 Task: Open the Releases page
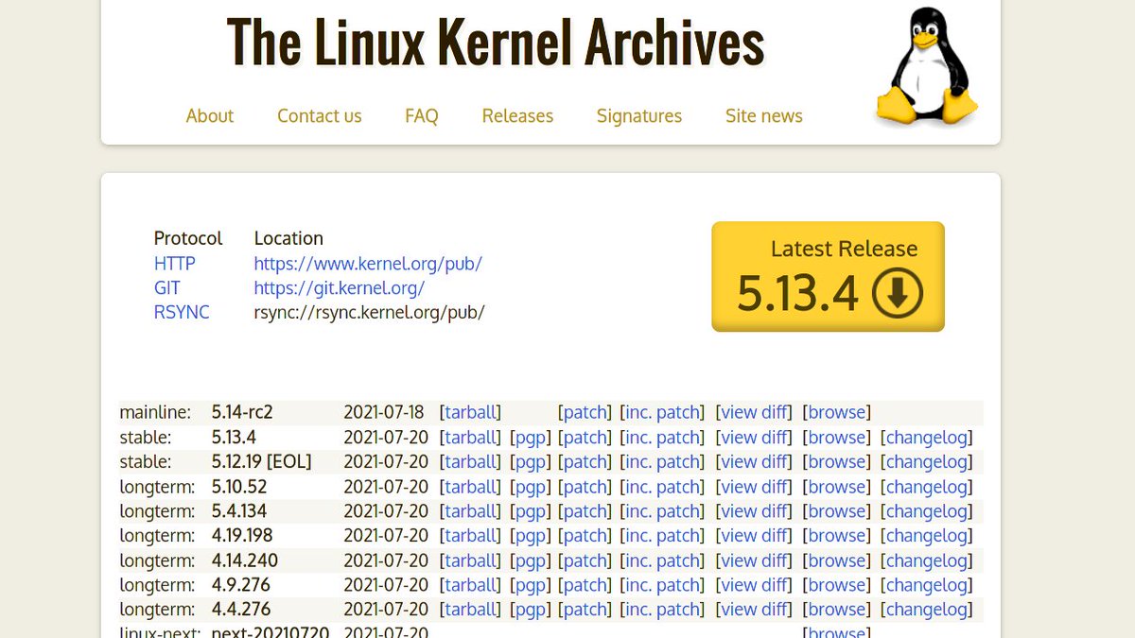(517, 116)
